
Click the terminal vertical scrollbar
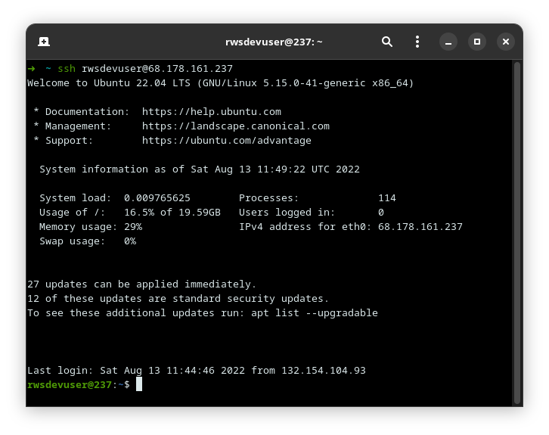tap(516, 233)
